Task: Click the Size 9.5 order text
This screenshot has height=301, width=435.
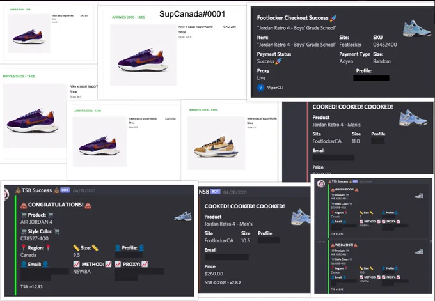Action: [x=75, y=97]
